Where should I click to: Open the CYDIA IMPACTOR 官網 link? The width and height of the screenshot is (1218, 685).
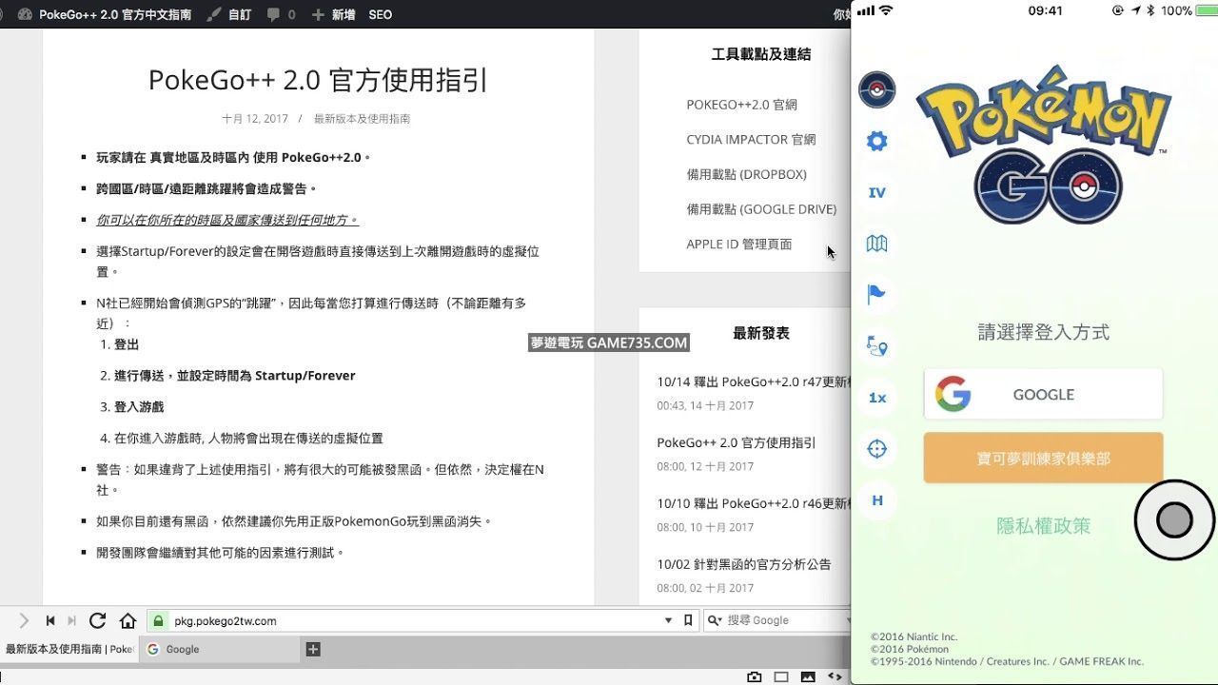751,139
